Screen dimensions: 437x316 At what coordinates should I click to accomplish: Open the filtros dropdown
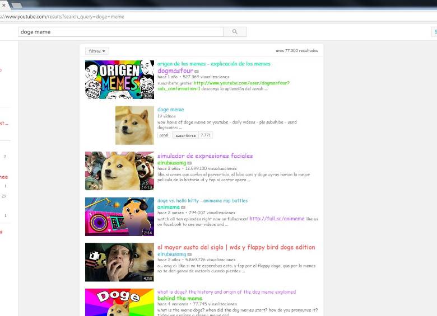(x=97, y=51)
